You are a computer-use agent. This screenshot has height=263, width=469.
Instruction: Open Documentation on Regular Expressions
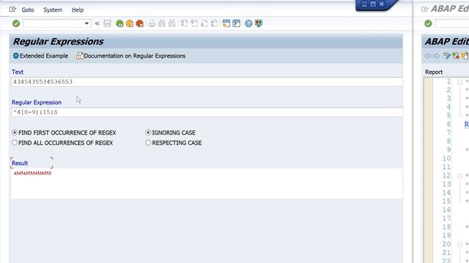tap(130, 56)
